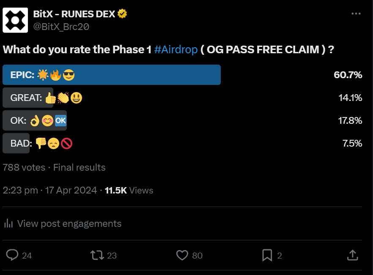Click the @BitX_Brc20 handle
This screenshot has height=275, width=373.
tap(61, 27)
